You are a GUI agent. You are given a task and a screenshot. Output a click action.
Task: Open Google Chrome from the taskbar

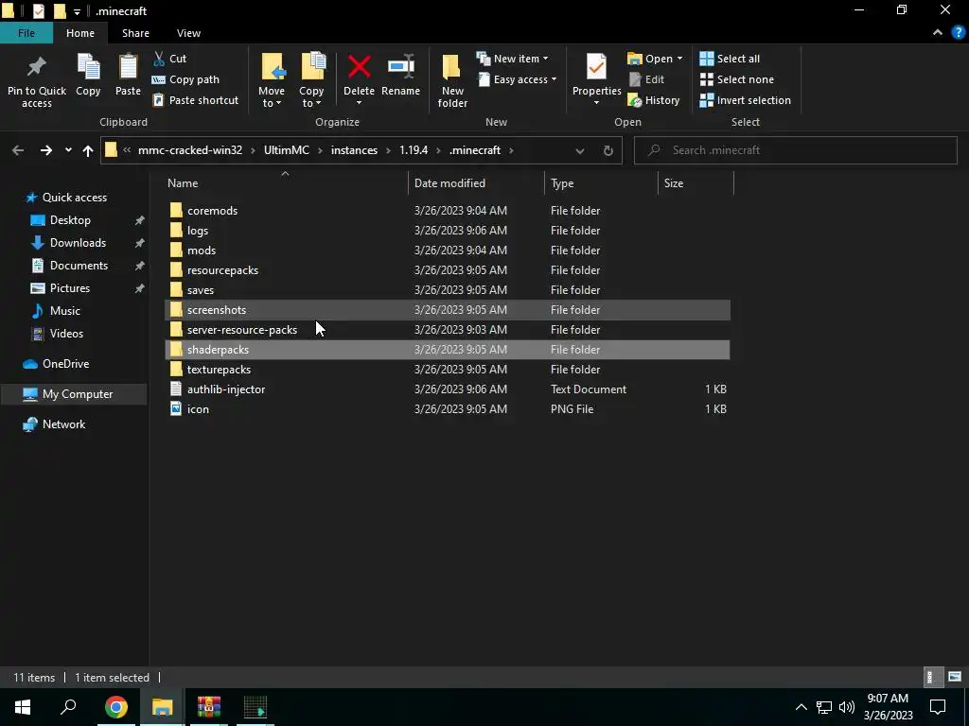115,707
